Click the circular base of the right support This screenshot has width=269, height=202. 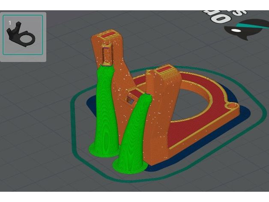[129, 165]
